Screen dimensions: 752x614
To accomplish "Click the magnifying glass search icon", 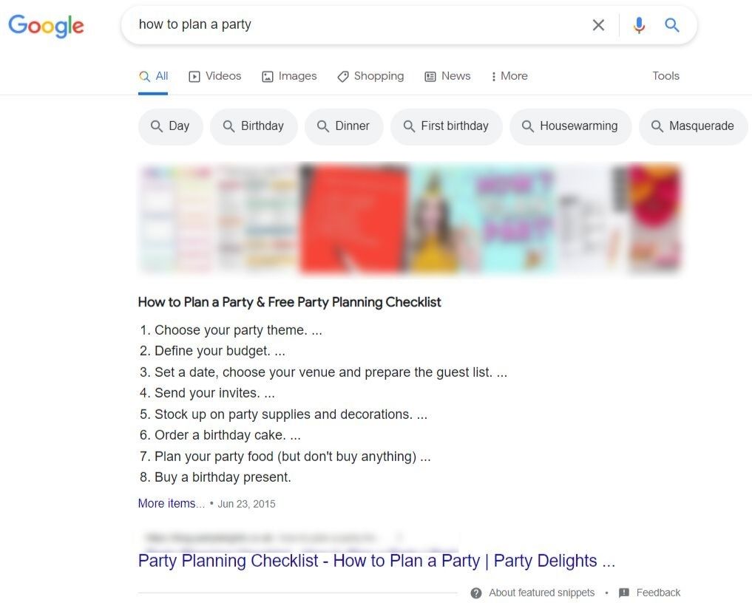I will point(671,24).
